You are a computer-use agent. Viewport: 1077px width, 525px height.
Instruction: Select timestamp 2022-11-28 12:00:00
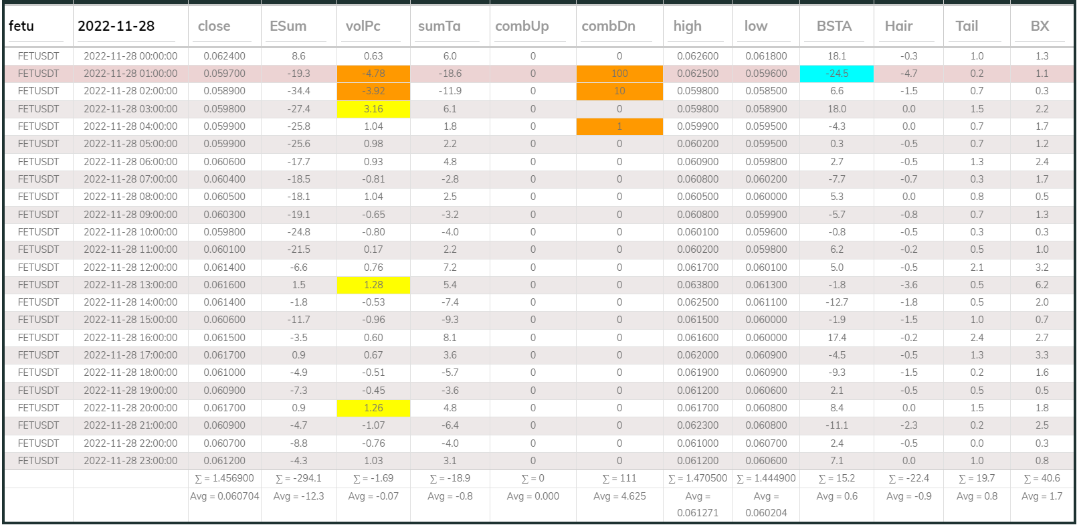point(130,268)
